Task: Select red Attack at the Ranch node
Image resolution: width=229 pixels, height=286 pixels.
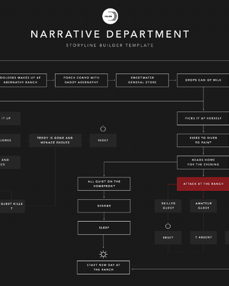Action: pyautogui.click(x=203, y=184)
